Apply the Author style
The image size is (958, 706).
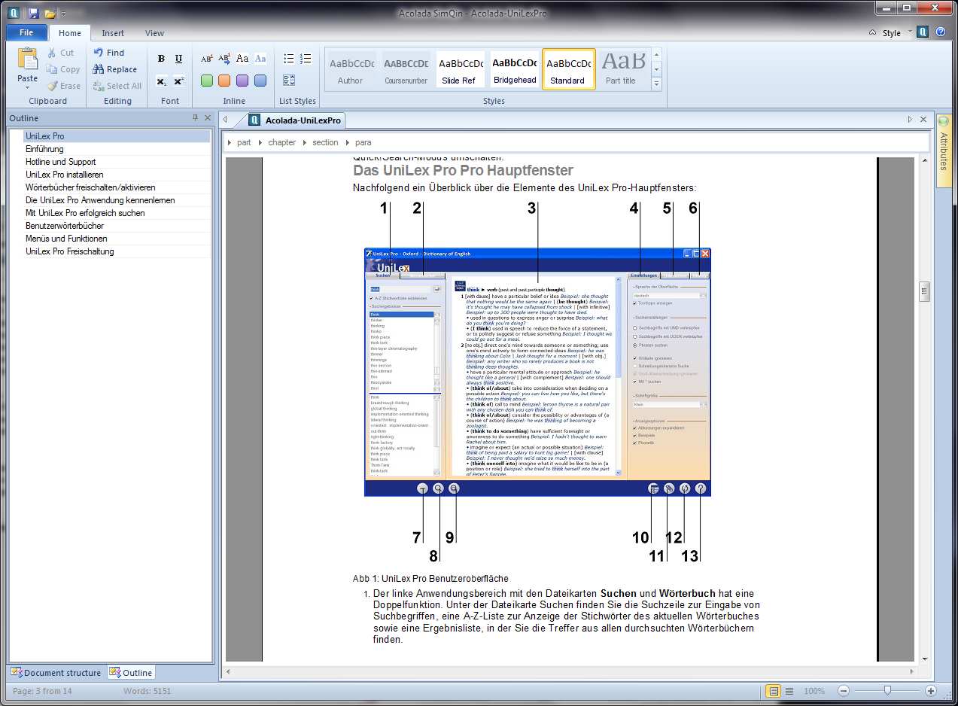click(x=351, y=70)
